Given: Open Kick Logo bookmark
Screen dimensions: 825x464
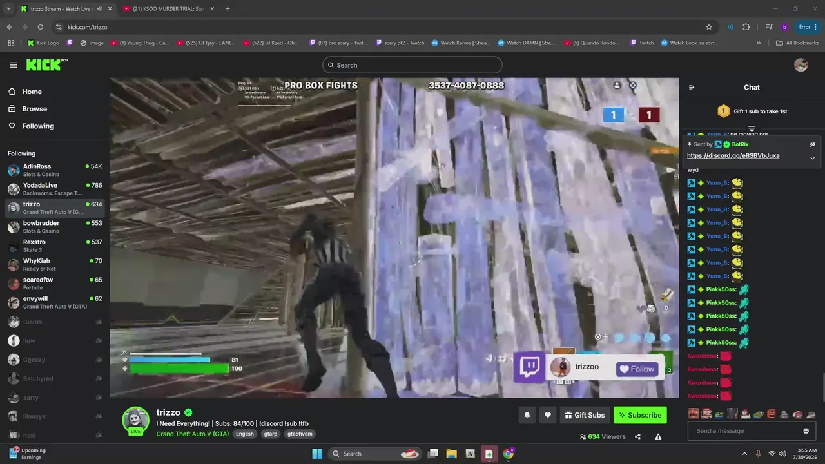Looking at the screenshot, I should click(43, 43).
